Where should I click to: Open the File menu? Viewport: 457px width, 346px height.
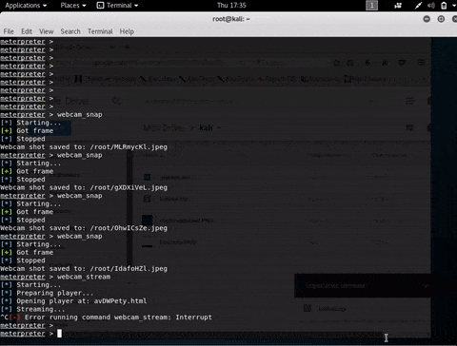[x=9, y=31]
